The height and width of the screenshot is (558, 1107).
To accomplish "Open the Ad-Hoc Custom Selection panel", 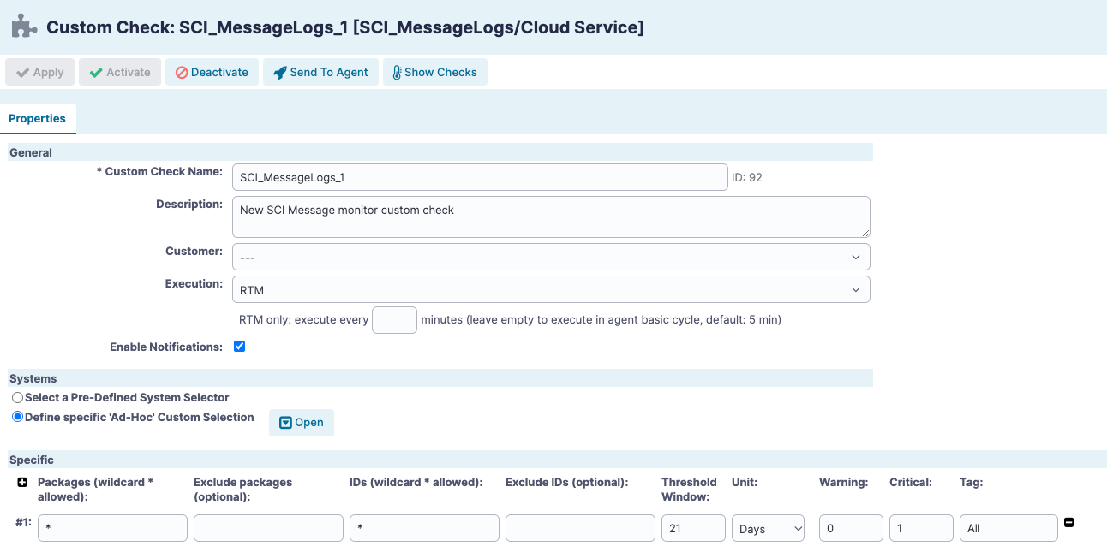I will click(301, 422).
